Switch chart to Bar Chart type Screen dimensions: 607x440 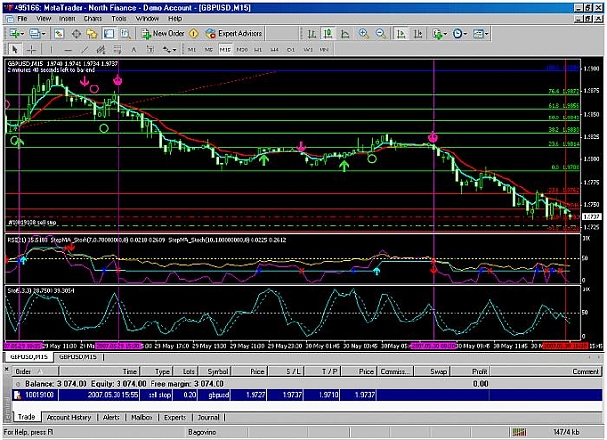tap(312, 34)
